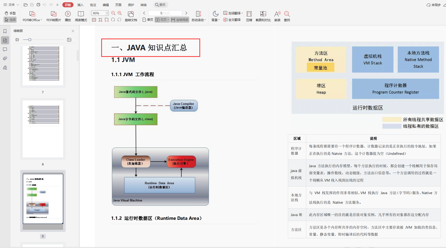The height and width of the screenshot is (248, 446).
Task: Click the zoom in magnifier icon
Action: (120, 13)
